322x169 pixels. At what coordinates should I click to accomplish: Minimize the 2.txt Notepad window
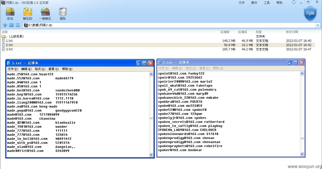click(x=290, y=62)
